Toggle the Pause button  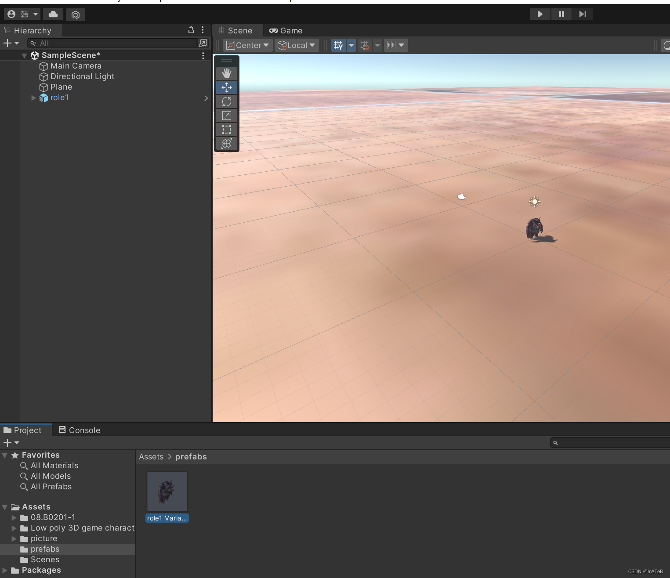(561, 14)
